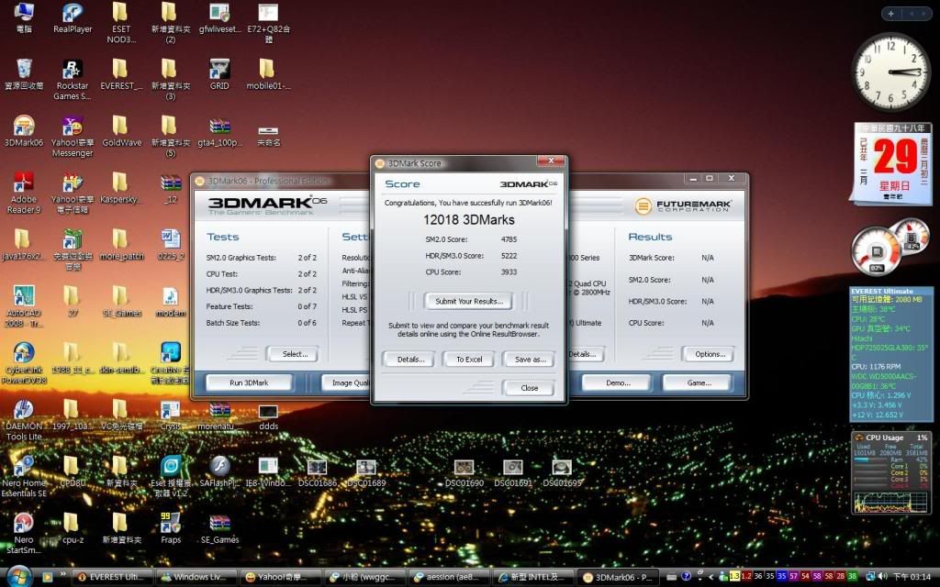Screen dimensions: 940x587
Task: Switch to Yahoo!奇摩 taskbar item
Action: [x=280, y=578]
